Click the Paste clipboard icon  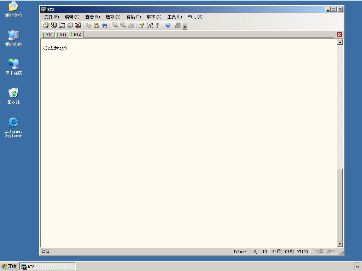[96, 25]
